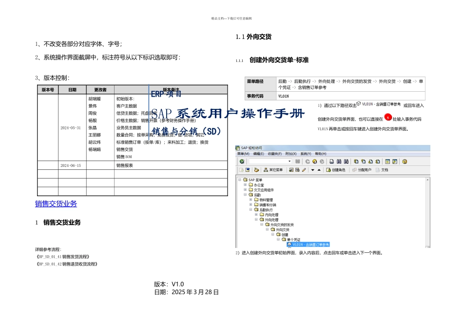
Task: Click the Back arrow icon
Action: pos(308,162)
